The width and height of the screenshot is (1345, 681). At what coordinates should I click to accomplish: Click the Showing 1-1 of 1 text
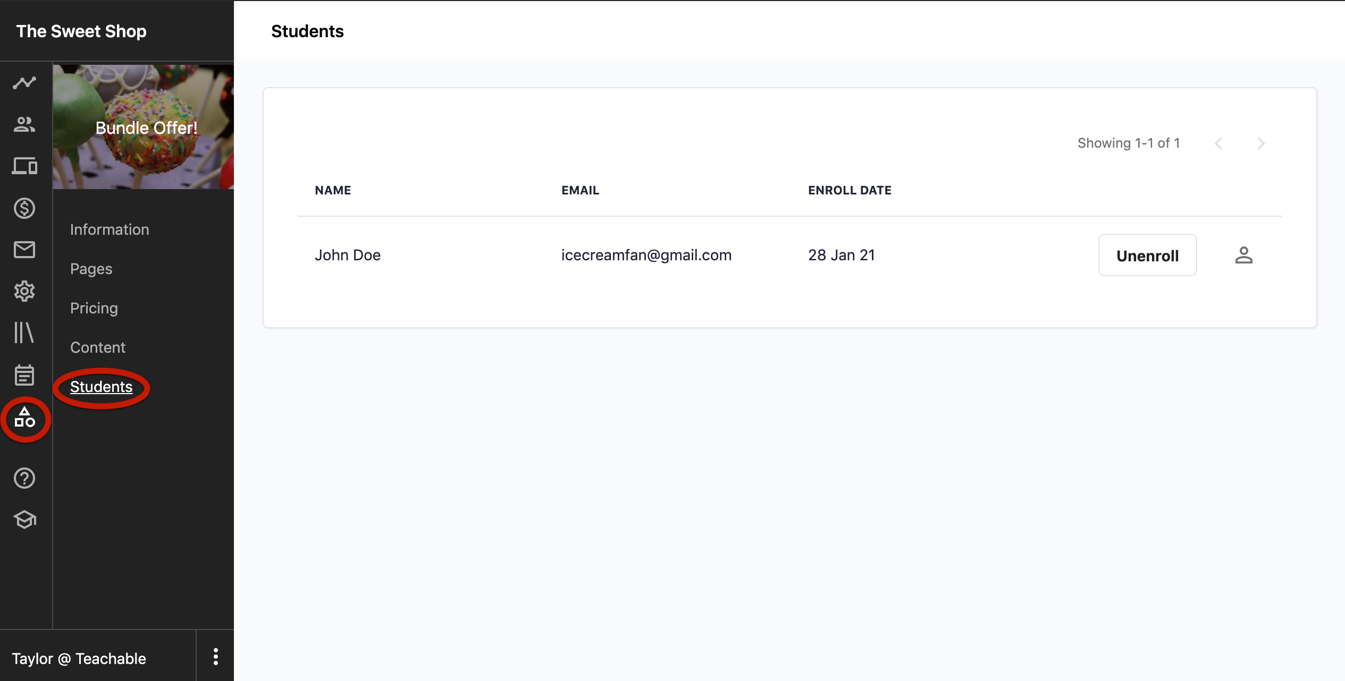click(x=1129, y=143)
